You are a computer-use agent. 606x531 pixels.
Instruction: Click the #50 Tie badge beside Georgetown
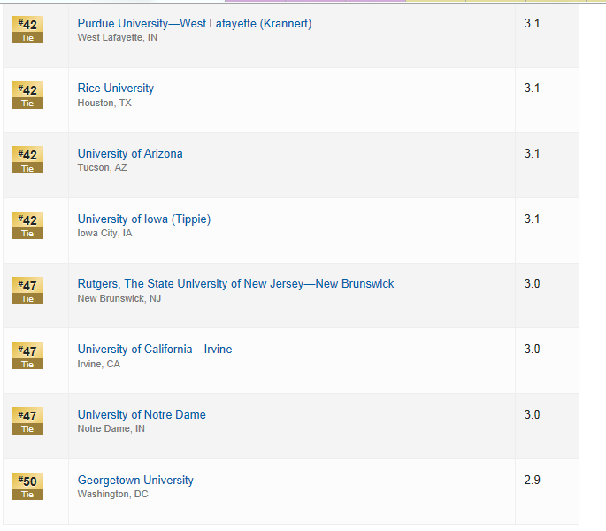27,486
